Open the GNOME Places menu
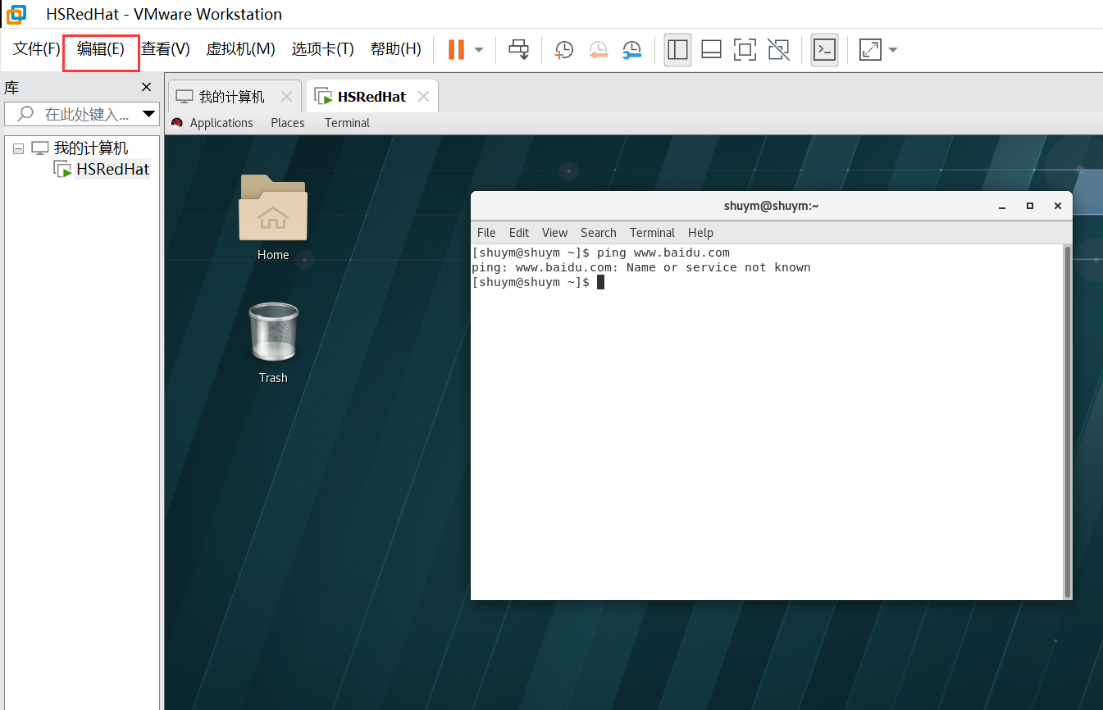 pyautogui.click(x=288, y=123)
